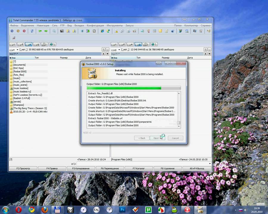Click the green forward arrow toolbar icon
The width and height of the screenshot is (268, 214).
[46, 31]
